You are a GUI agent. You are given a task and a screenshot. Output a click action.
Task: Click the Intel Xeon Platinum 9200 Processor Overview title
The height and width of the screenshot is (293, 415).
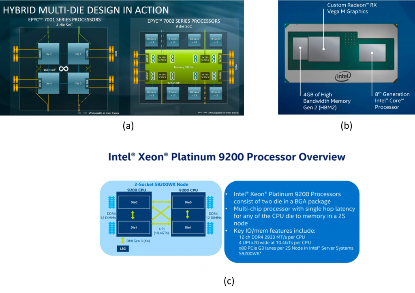pos(227,157)
